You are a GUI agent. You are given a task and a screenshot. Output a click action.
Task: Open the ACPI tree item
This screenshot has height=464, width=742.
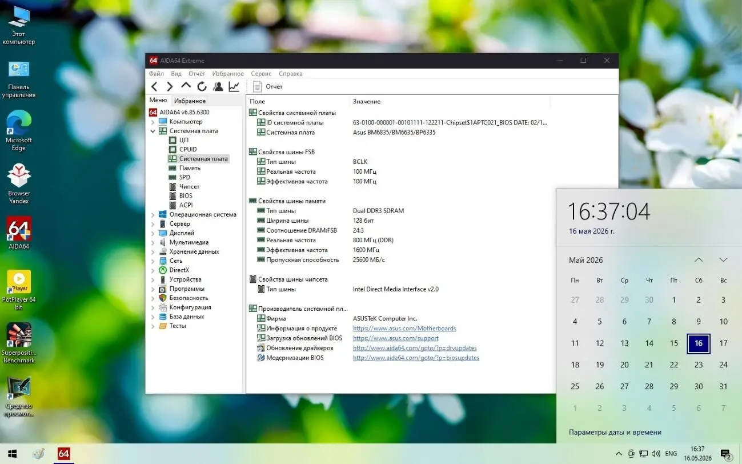(186, 205)
